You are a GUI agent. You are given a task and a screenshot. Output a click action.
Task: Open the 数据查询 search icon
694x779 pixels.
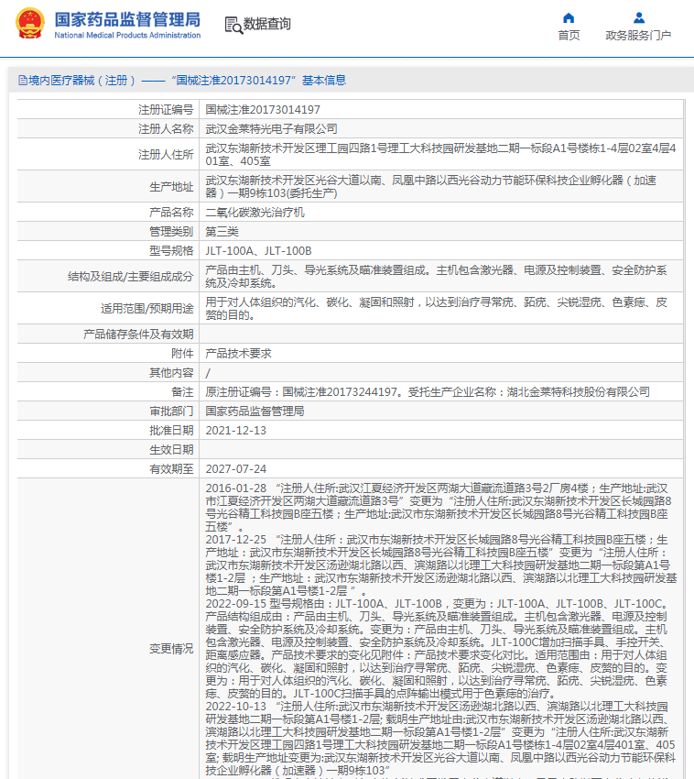(x=233, y=25)
